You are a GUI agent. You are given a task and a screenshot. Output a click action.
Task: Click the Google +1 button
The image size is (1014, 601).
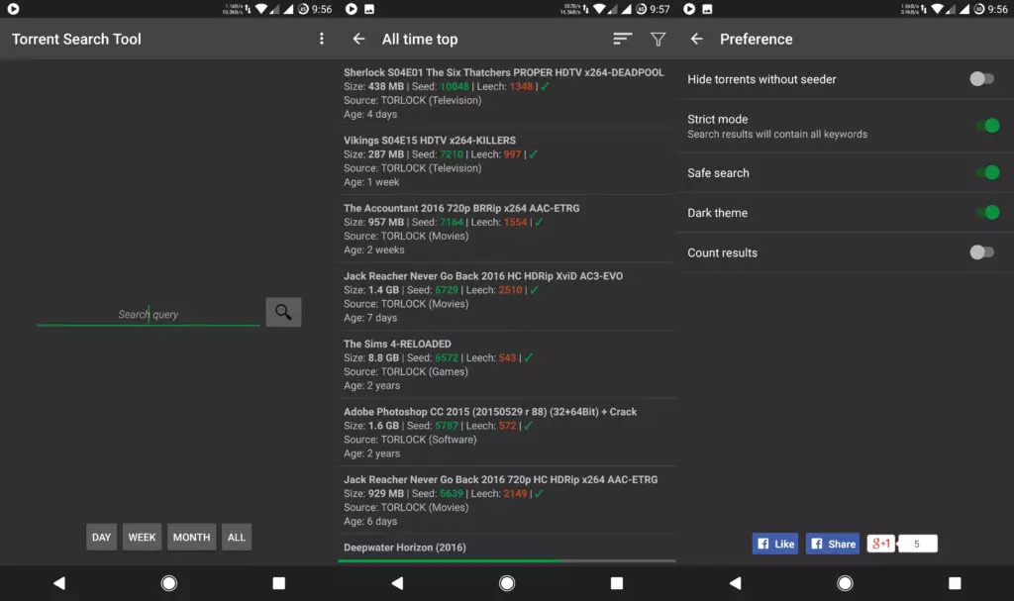click(x=880, y=544)
